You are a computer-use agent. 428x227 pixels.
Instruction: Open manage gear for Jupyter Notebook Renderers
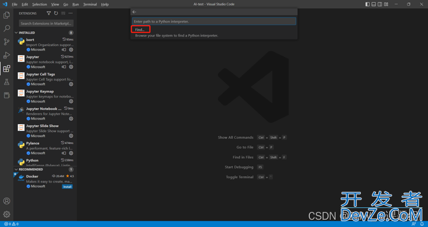pos(71,119)
